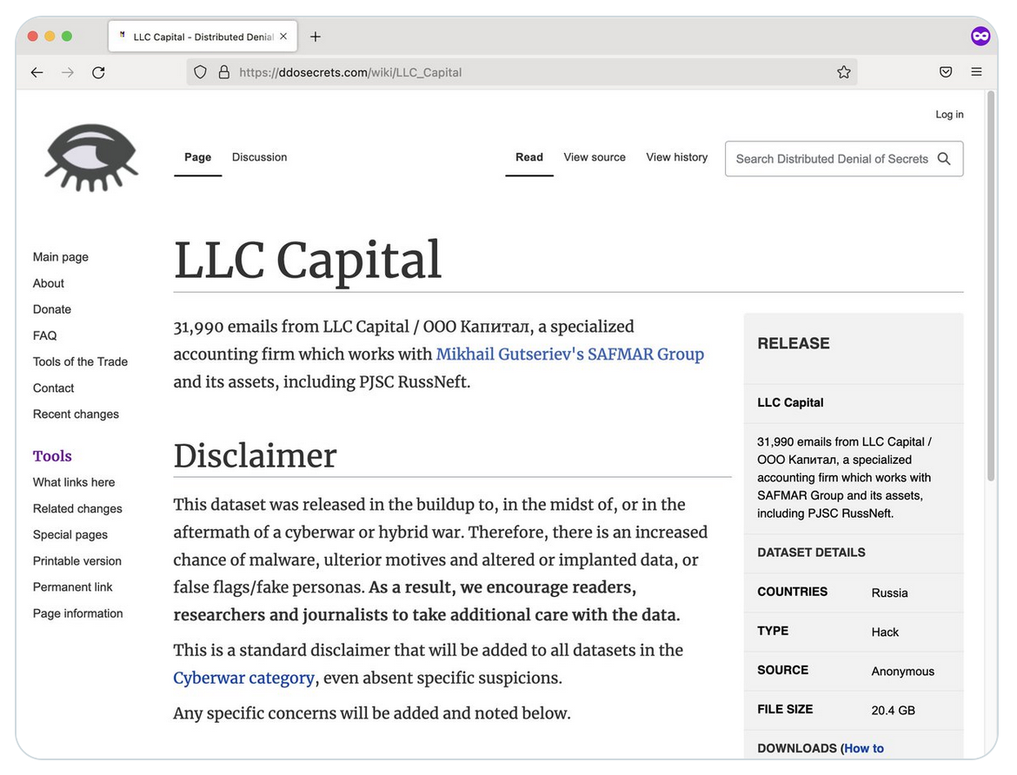Screen dimensions: 1017x775
Task: Click the LLC Capital page title
Action: pos(308,260)
